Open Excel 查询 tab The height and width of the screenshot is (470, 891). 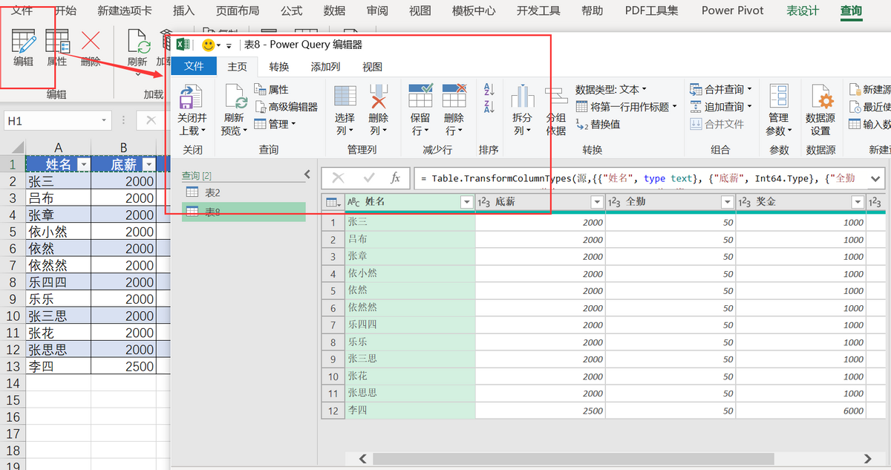point(851,10)
